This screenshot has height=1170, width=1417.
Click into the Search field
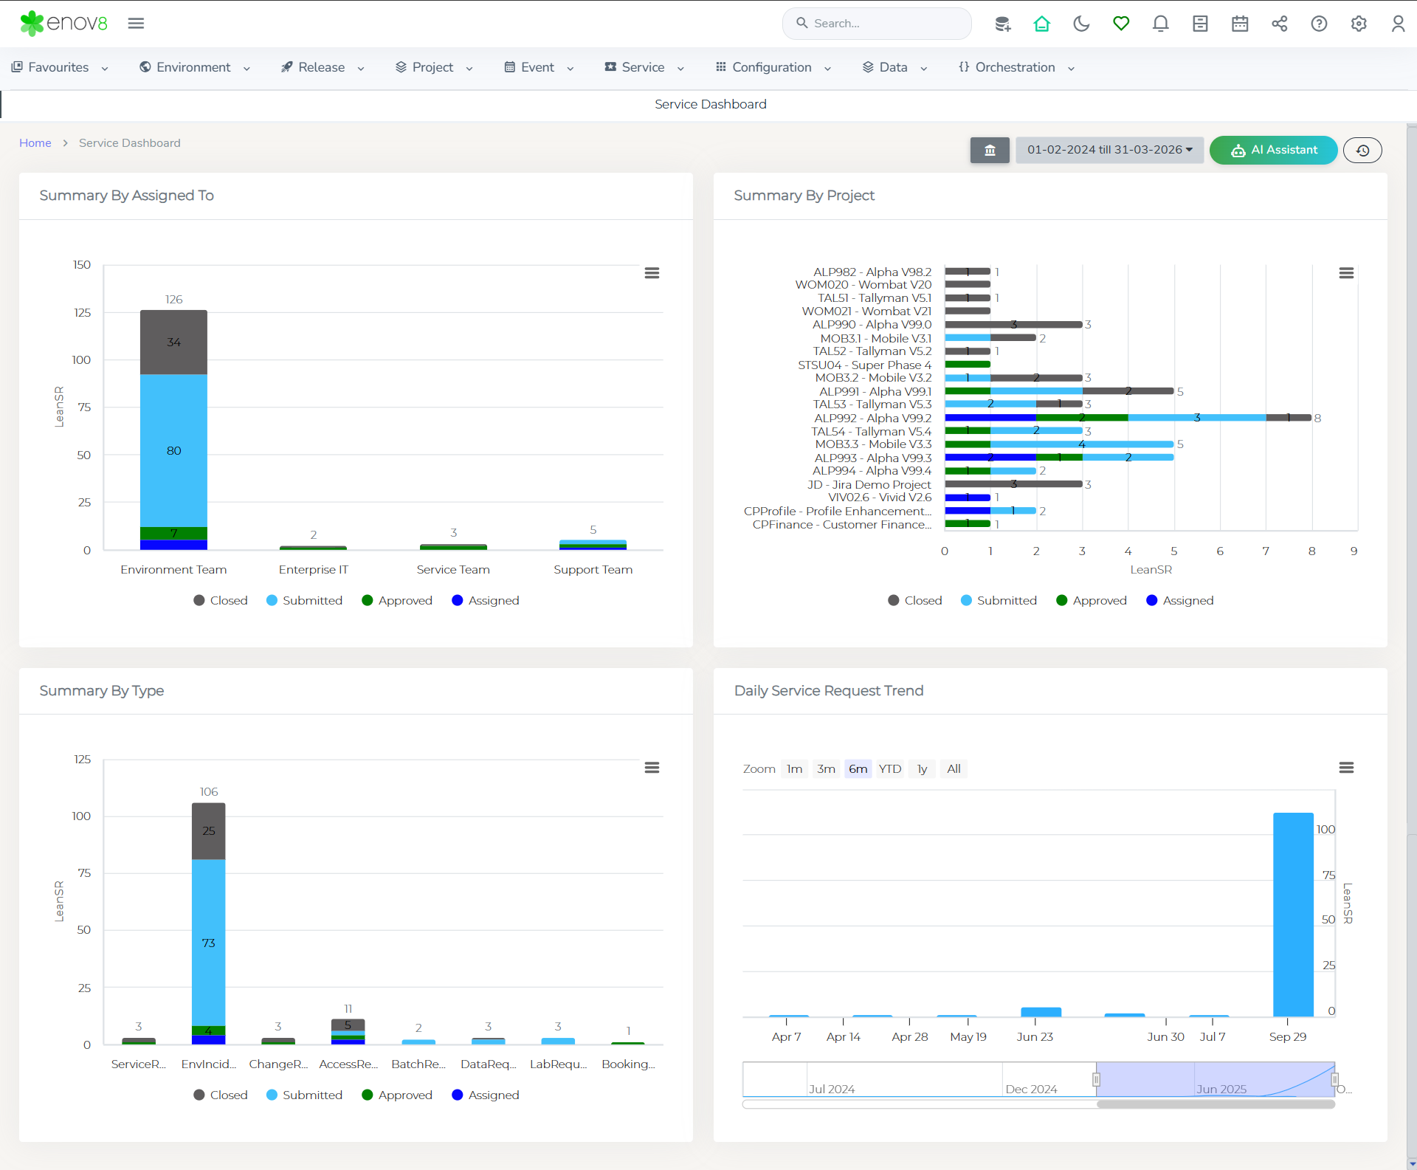click(878, 24)
